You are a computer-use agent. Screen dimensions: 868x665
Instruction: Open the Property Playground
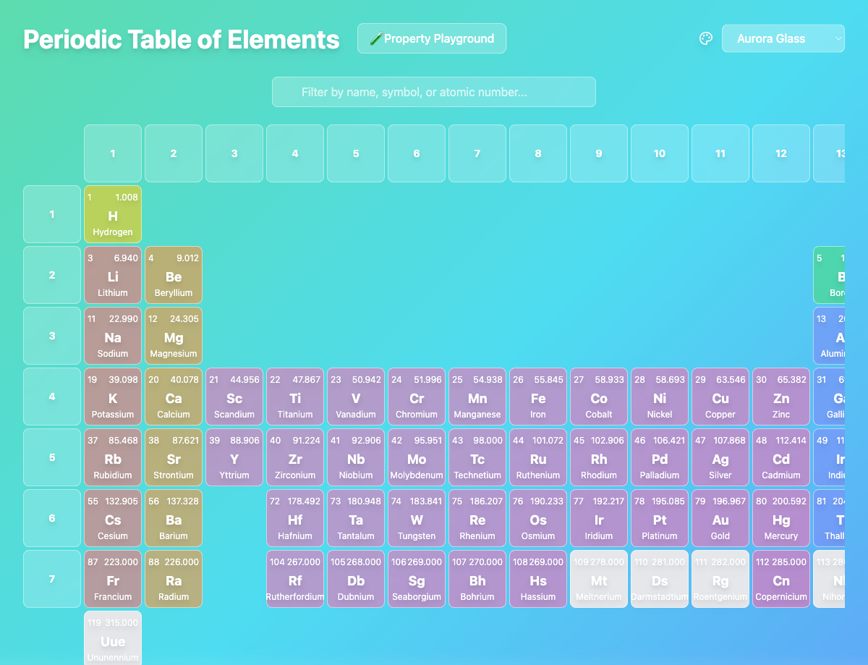432,39
